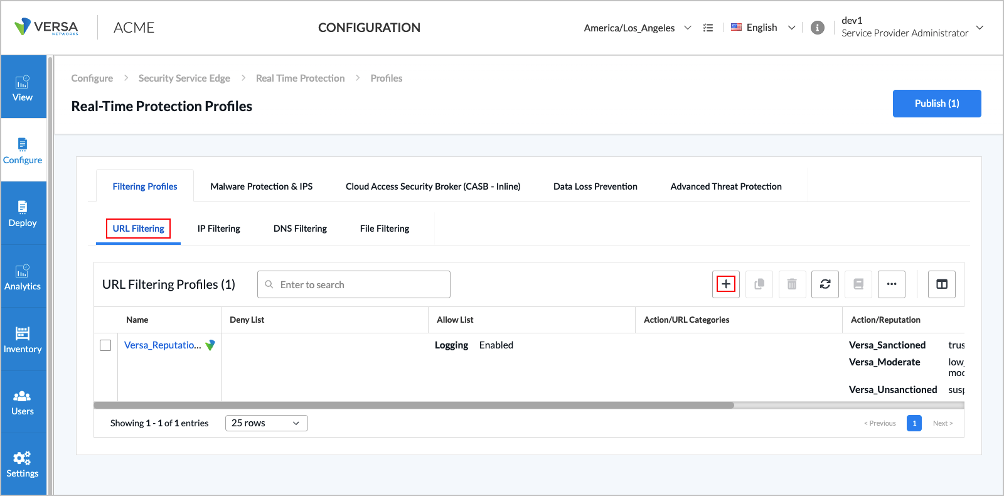Click the Versa_Moderate reputation entry
The width and height of the screenshot is (1004, 496).
click(x=885, y=362)
